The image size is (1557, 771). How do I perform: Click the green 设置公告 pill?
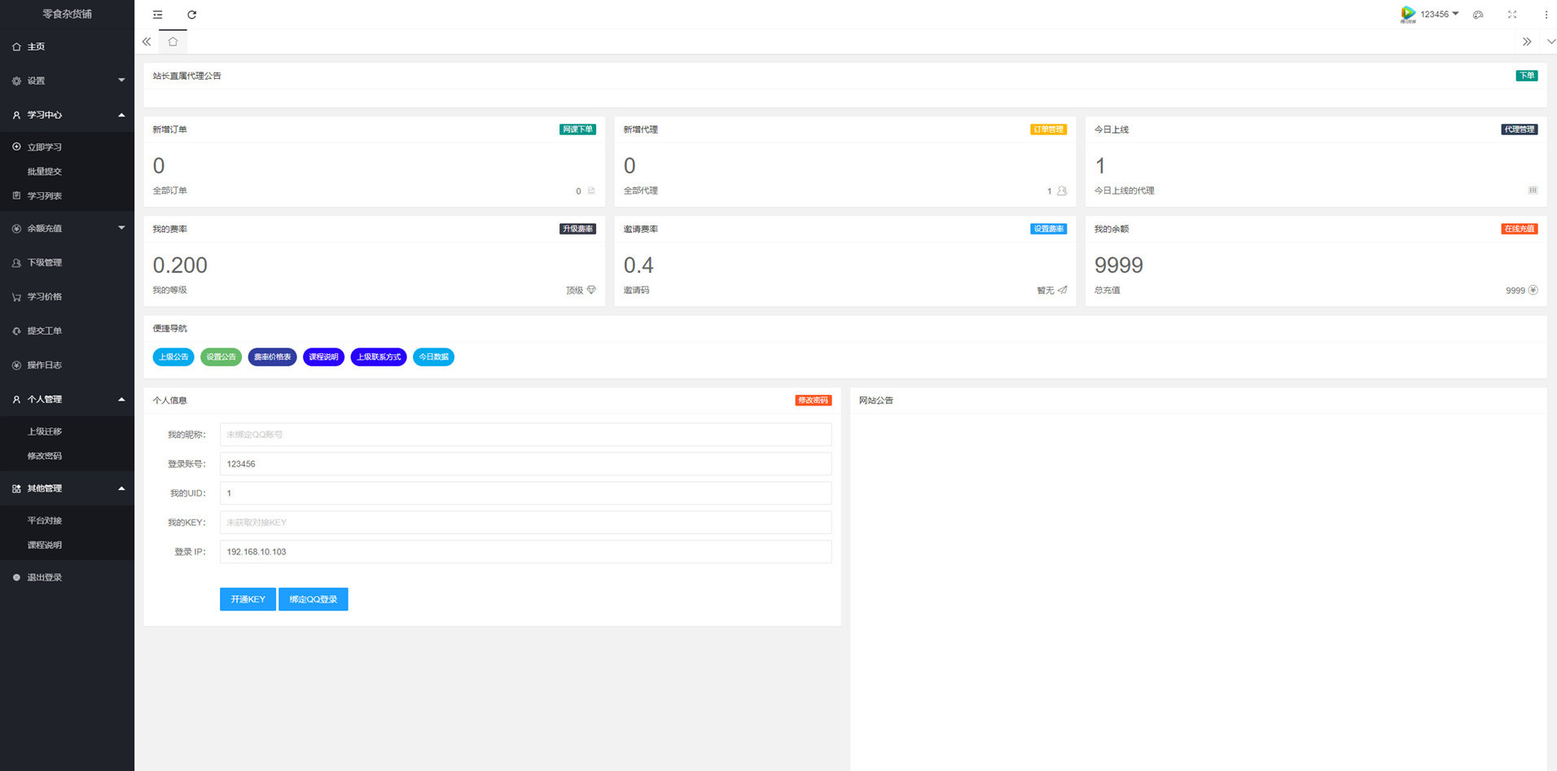pyautogui.click(x=221, y=357)
